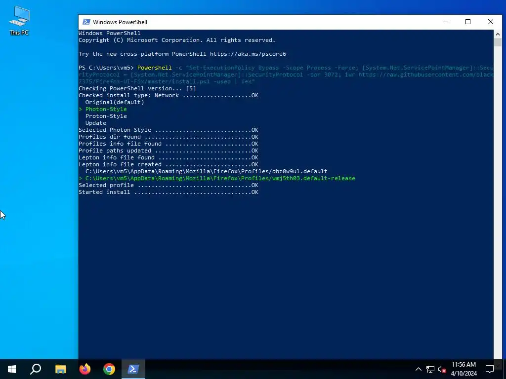The image size is (506, 379).
Task: Close the Windows PowerShell window
Action: click(491, 22)
